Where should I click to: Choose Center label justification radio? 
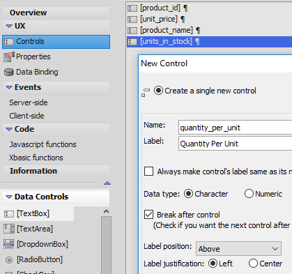253,264
